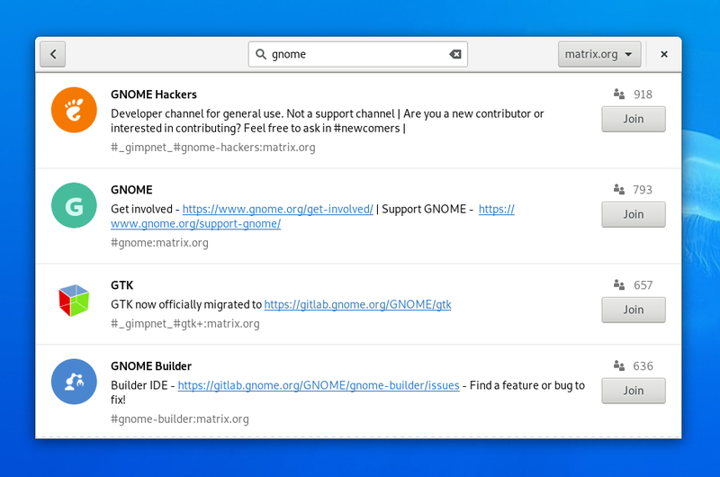Click the GNOME Hackers orange foot avatar
720x477 pixels.
pyautogui.click(x=74, y=110)
